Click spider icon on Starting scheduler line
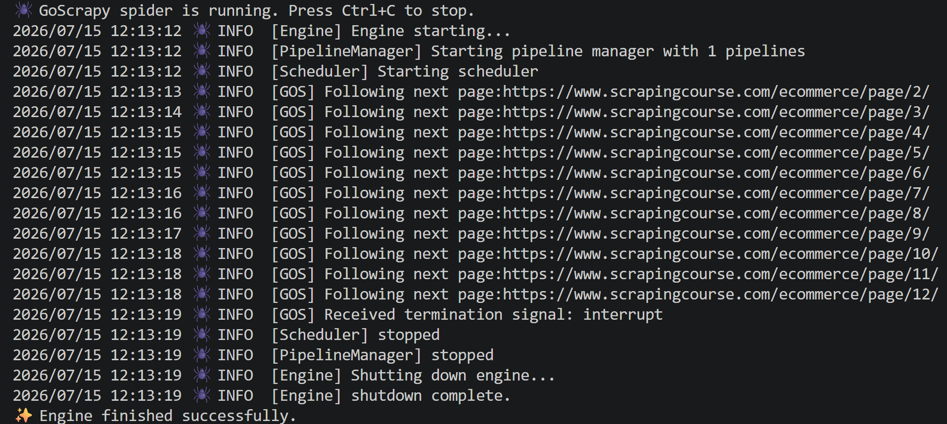Image resolution: width=947 pixels, height=424 pixels. coord(201,71)
